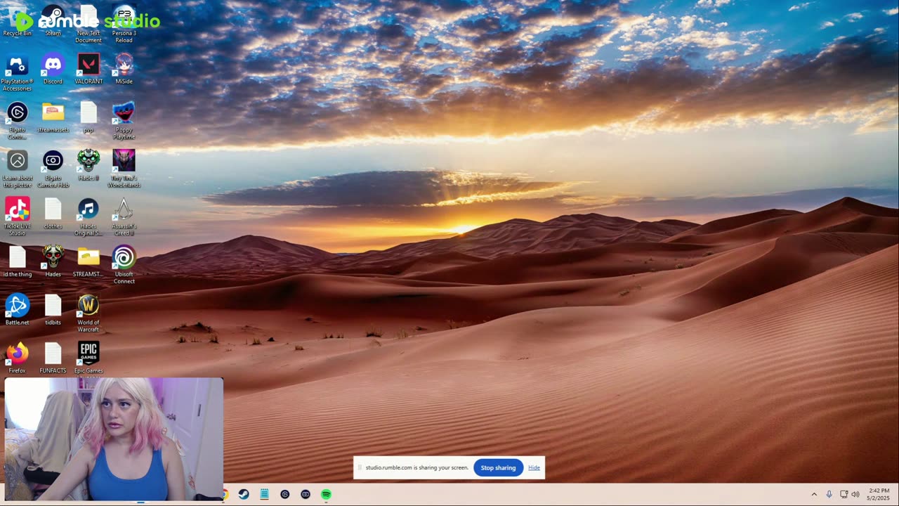Click the Elgato Camera Hub taskbar icon
This screenshot has height=506, width=899.
point(306,495)
